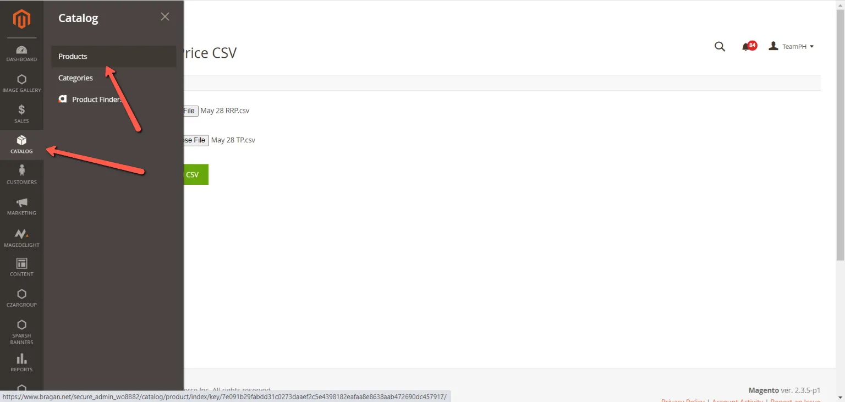The height and width of the screenshot is (402, 845).
Task: Open Product Finders submenu entry
Action: coord(114,100)
